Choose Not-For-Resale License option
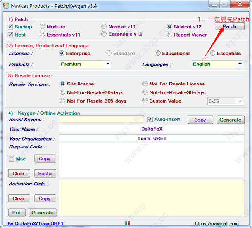This screenshot has height=228, width=252. [145, 84]
